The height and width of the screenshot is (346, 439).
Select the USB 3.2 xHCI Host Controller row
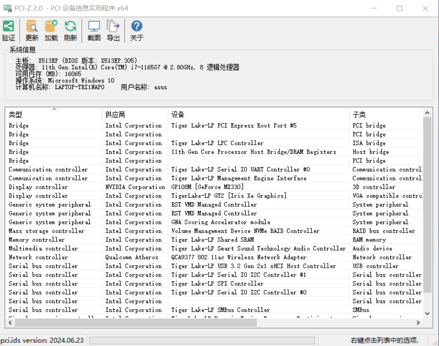(x=214, y=266)
